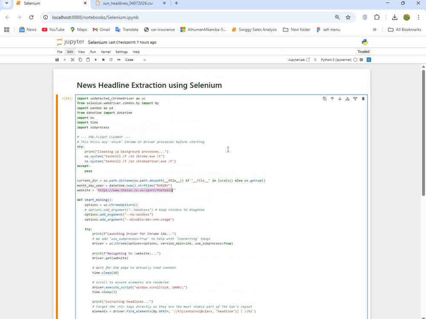Open the zoom magnifier icon in the address bar
The image size is (426, 319).
coord(337,17)
